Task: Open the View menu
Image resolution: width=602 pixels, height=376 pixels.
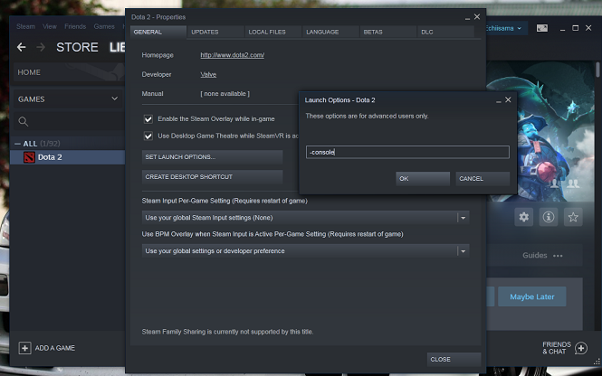Action: click(50, 26)
